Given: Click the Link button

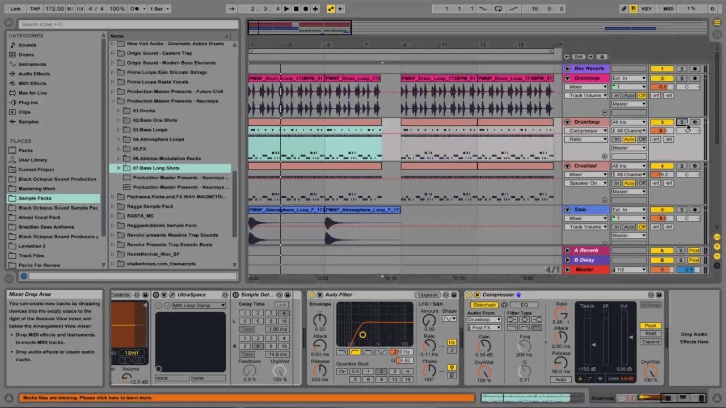Looking at the screenshot, I should coord(16,8).
